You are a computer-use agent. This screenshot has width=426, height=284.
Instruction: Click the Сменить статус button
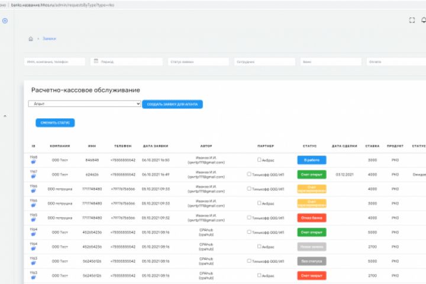[x=55, y=123]
